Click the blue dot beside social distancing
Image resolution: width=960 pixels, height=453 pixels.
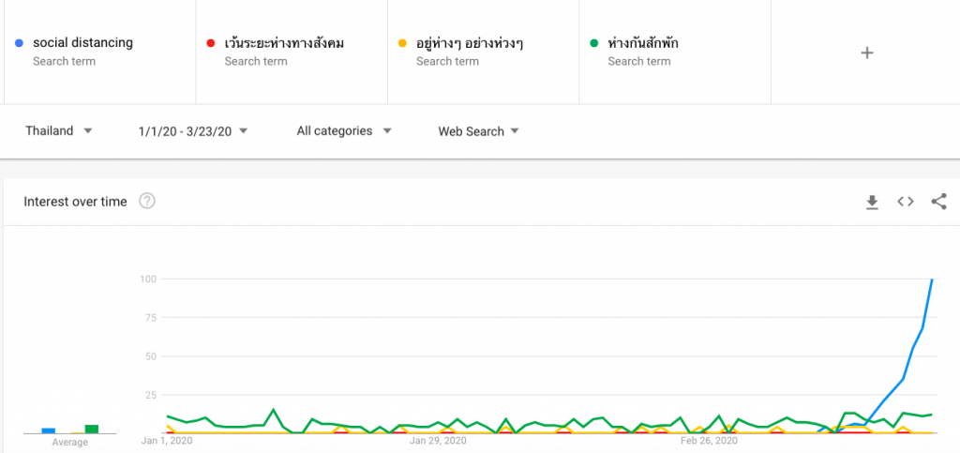(19, 43)
